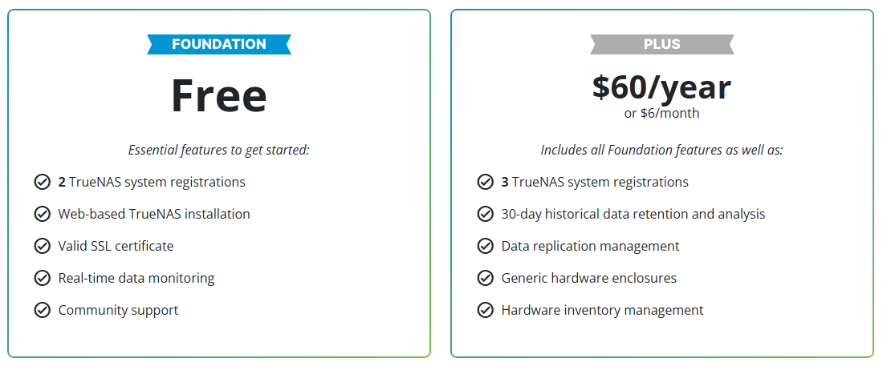Click the $60/year price heading
Image resolution: width=887 pixels, height=370 pixels.
tap(662, 87)
